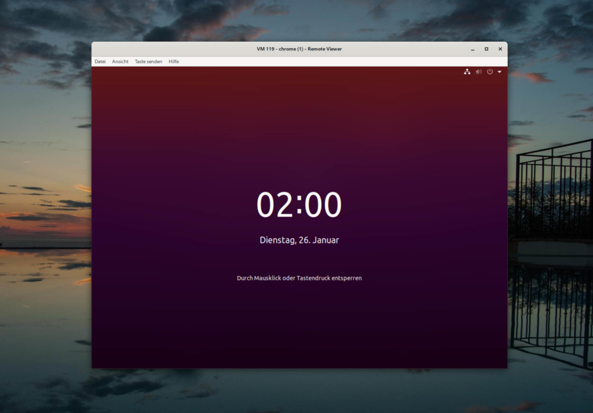Click the 02:00 clock display
Screen dimensions: 593x413
coord(299,203)
